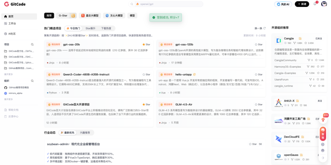This screenshot has height=165, width=331.
Task: Click the arrow icon at the bottom of the floating bar
Action: (323, 158)
